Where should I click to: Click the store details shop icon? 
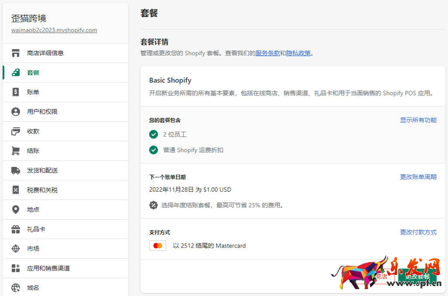pos(16,53)
